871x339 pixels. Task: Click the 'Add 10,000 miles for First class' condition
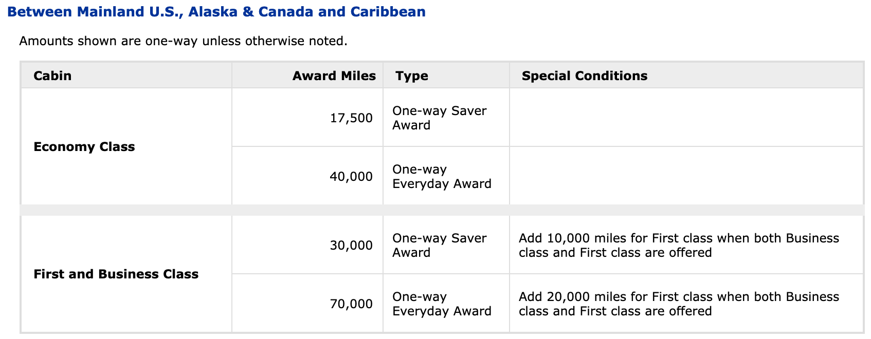tap(679, 246)
